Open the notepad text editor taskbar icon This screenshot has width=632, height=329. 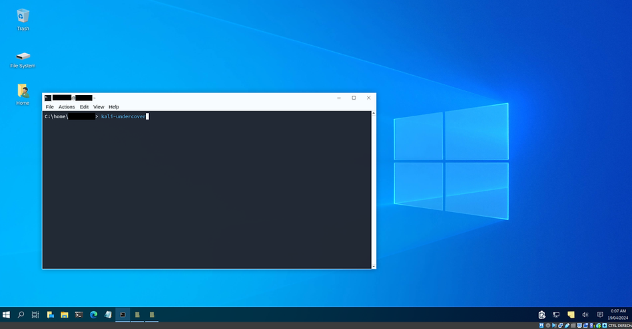[108, 314]
